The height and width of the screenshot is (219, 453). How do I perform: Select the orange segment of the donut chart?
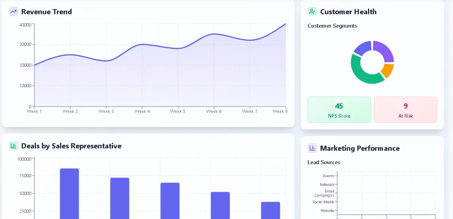[x=387, y=71]
